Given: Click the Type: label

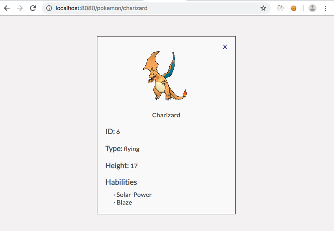Looking at the screenshot, I should pyautogui.click(x=114, y=149).
